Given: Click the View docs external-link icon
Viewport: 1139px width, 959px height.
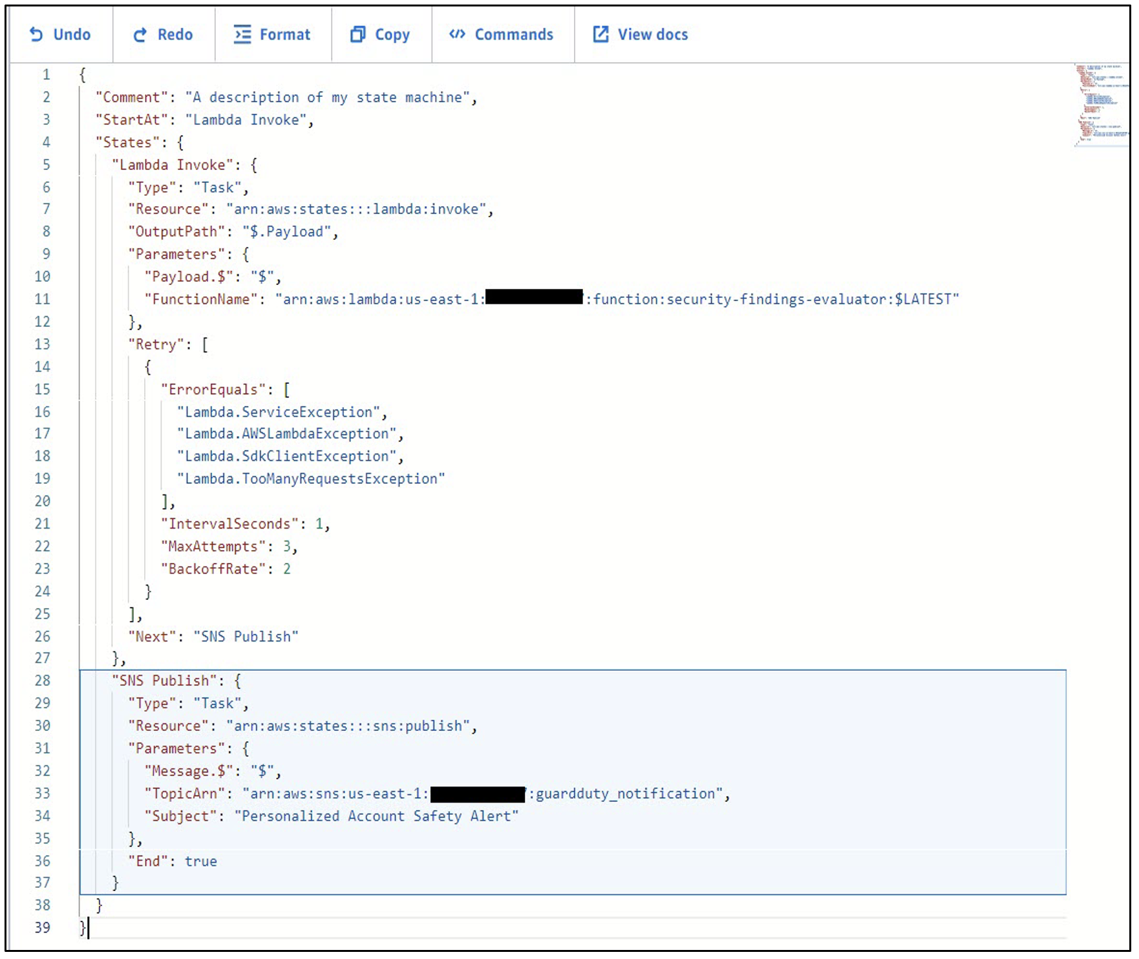Looking at the screenshot, I should pos(601,34).
